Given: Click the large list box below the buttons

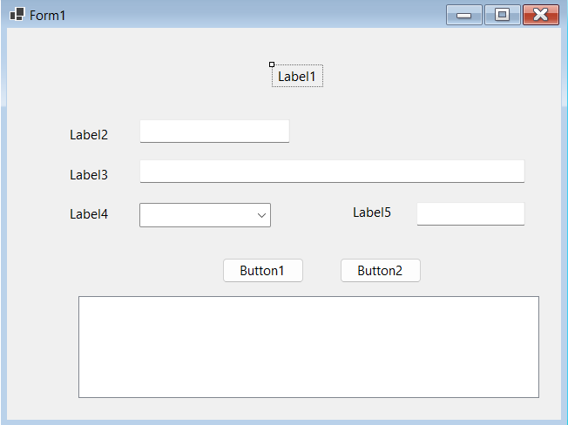Looking at the screenshot, I should point(308,347).
